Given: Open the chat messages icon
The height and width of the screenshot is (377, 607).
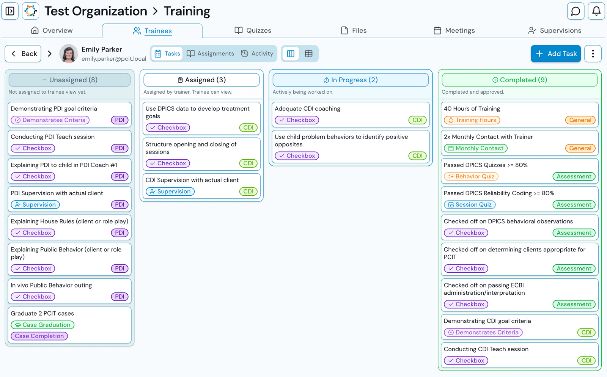Looking at the screenshot, I should click(576, 11).
